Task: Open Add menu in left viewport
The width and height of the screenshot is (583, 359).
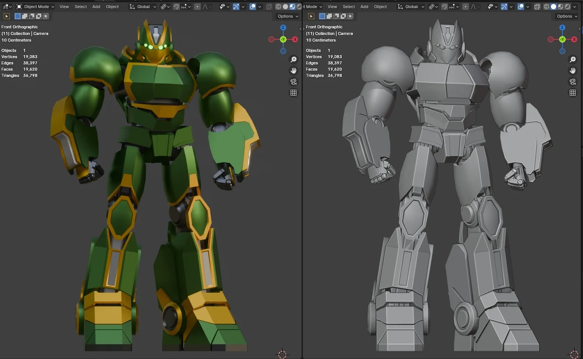Action: [96, 7]
